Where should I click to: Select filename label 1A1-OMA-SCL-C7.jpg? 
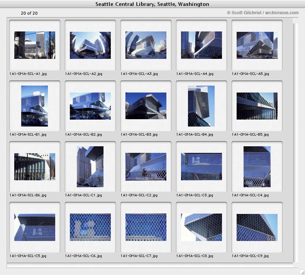pos(139,256)
